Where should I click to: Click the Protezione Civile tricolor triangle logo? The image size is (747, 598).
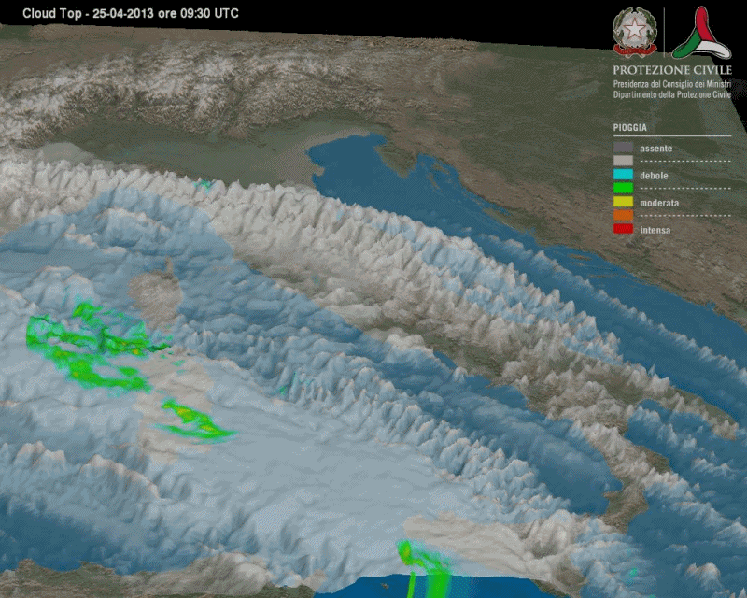pyautogui.click(x=702, y=33)
